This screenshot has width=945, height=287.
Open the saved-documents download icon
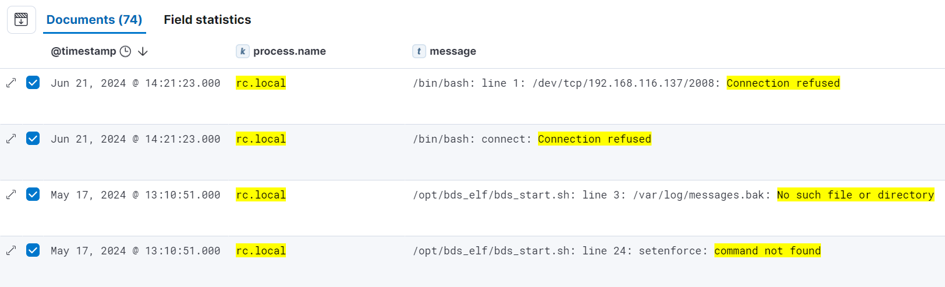21,20
